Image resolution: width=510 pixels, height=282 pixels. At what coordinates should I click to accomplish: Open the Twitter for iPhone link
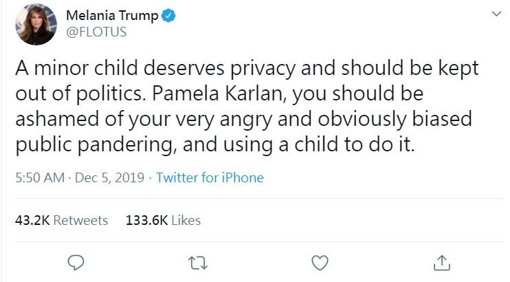[x=210, y=177]
